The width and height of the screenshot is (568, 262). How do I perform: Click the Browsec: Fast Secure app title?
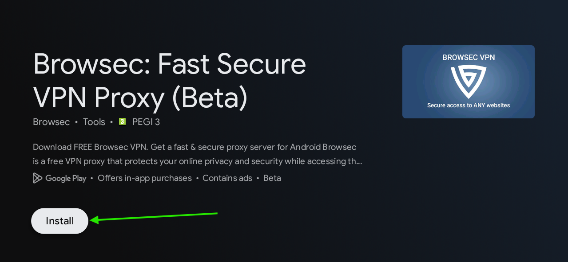[x=170, y=64]
